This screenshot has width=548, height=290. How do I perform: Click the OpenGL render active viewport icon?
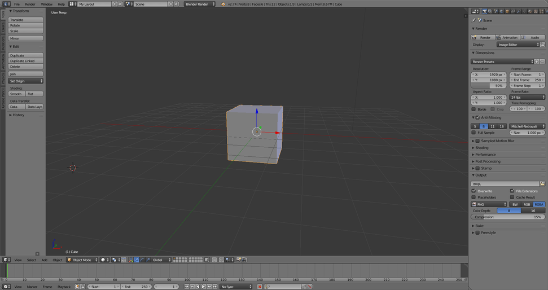[239, 260]
